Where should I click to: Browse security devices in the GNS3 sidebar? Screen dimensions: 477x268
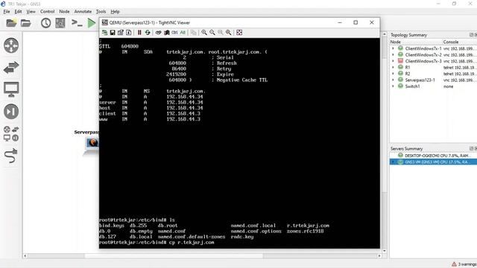click(11, 112)
